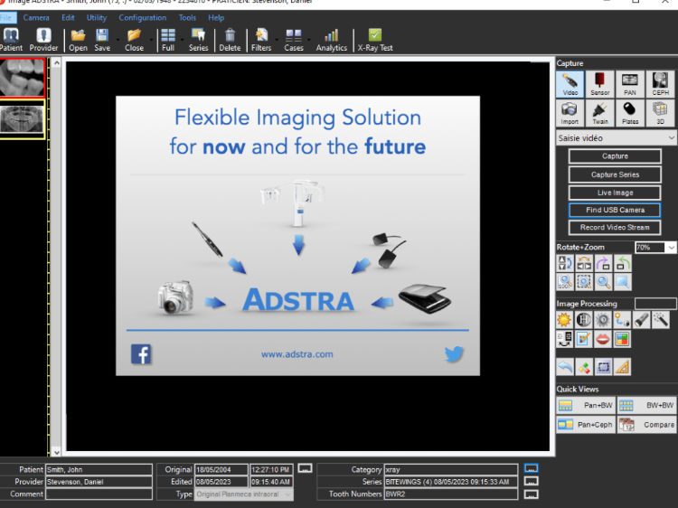Switch capture mode to PAN

pyautogui.click(x=630, y=84)
